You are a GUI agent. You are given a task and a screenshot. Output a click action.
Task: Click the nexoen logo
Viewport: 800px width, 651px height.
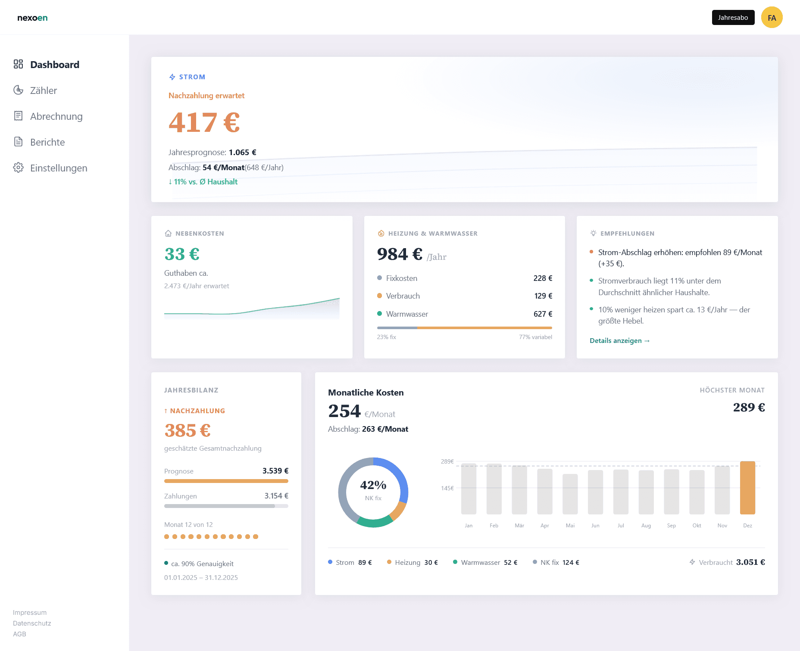[x=32, y=18]
